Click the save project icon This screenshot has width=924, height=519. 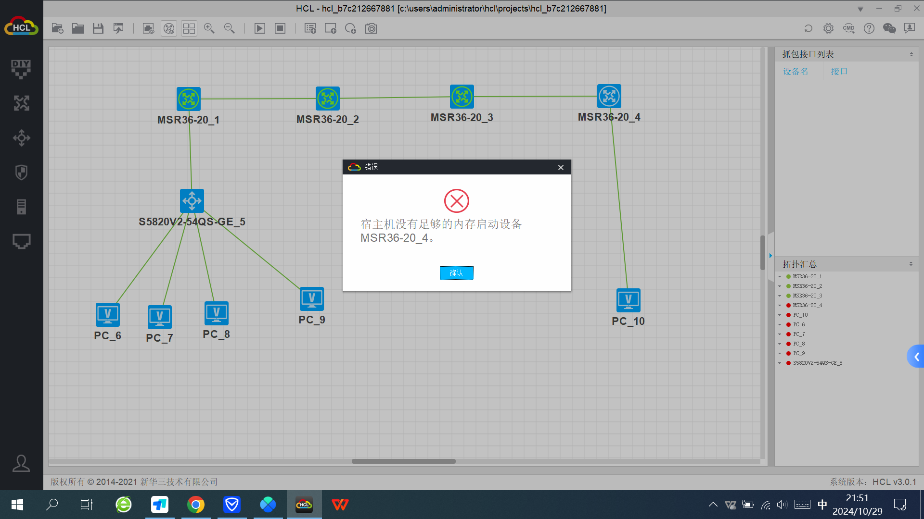click(98, 28)
